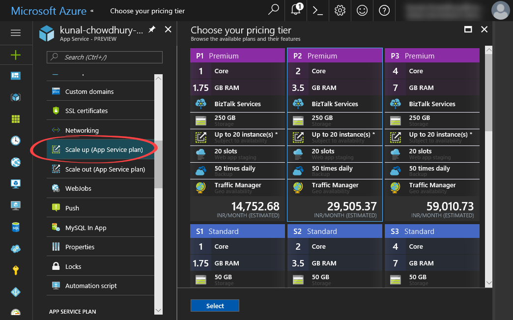Choose the S3 Standard pricing tier

[x=432, y=256]
